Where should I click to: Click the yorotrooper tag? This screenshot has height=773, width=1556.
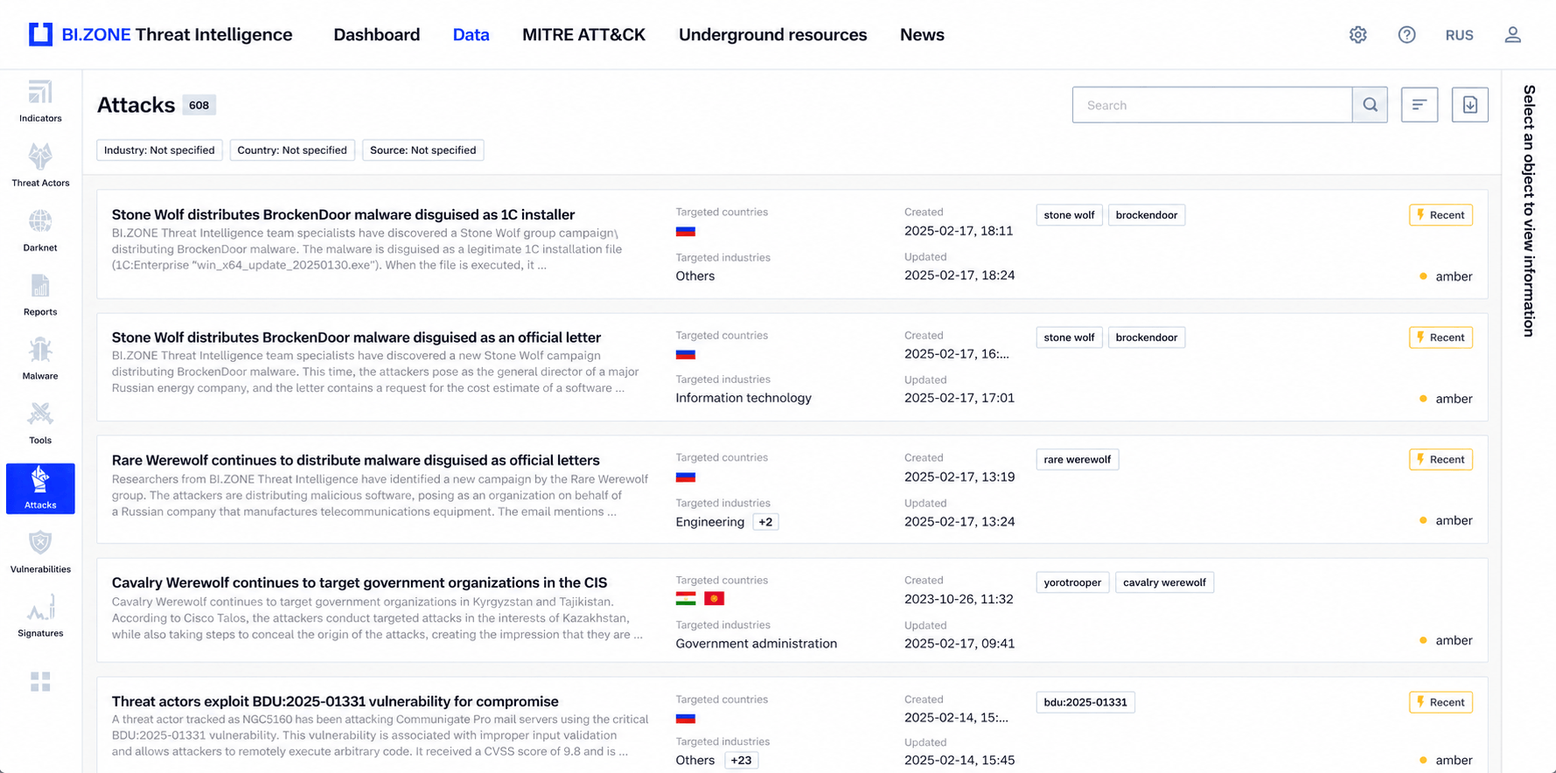coord(1072,582)
